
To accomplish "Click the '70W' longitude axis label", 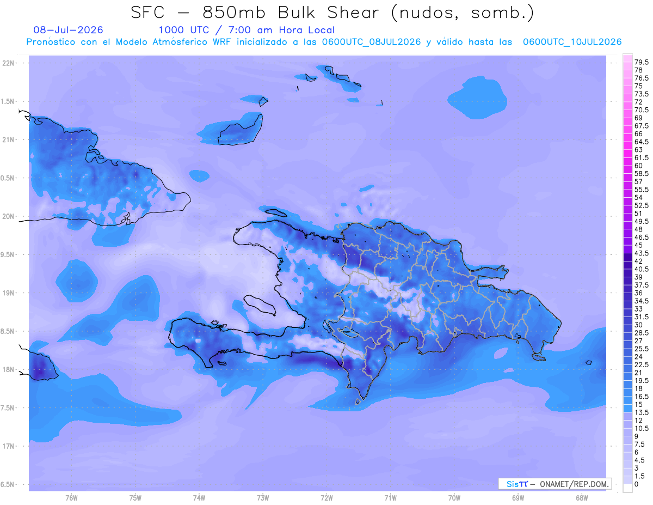I will point(454,498).
